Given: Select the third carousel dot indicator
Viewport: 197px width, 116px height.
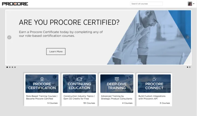Looking at the screenshot, I should tap(12, 67).
